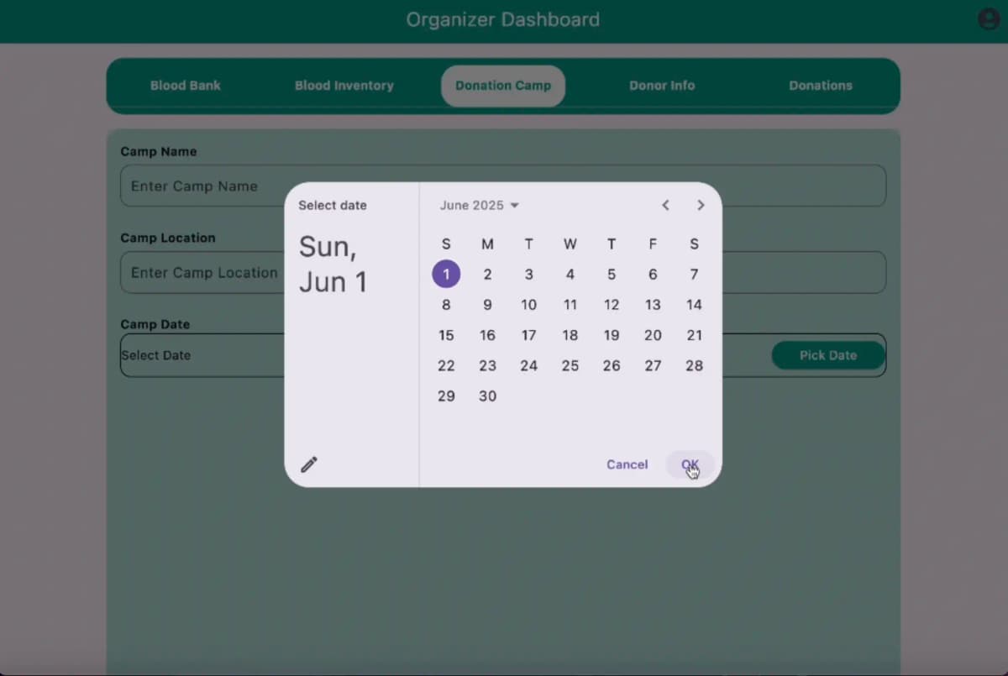
Task: Click the pencil edit icon to type date
Action: click(309, 464)
